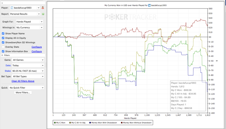Click 'Money Won With Showdown' legend label
This screenshot has width=226, height=129.
tap(104, 123)
